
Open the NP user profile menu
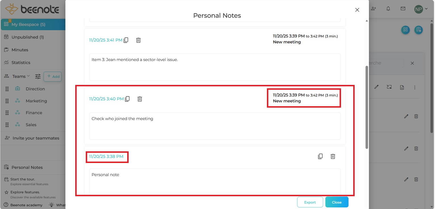[421, 9]
